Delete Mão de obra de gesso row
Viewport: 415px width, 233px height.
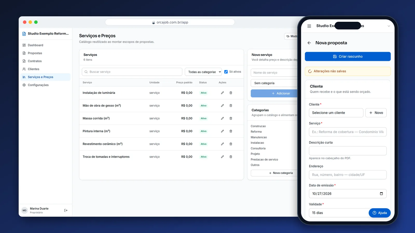pyautogui.click(x=231, y=106)
